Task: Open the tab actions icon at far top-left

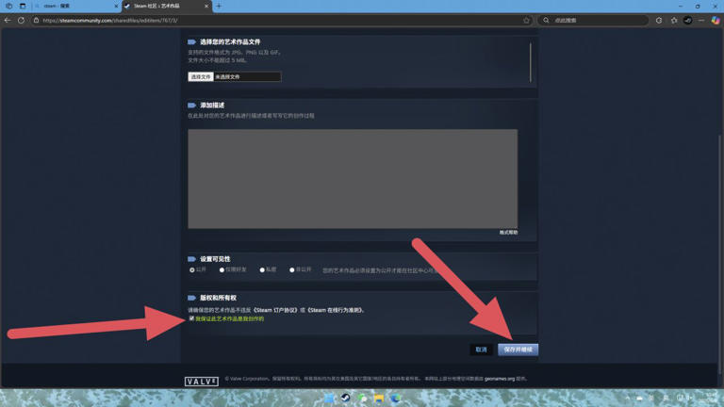Action: point(8,6)
